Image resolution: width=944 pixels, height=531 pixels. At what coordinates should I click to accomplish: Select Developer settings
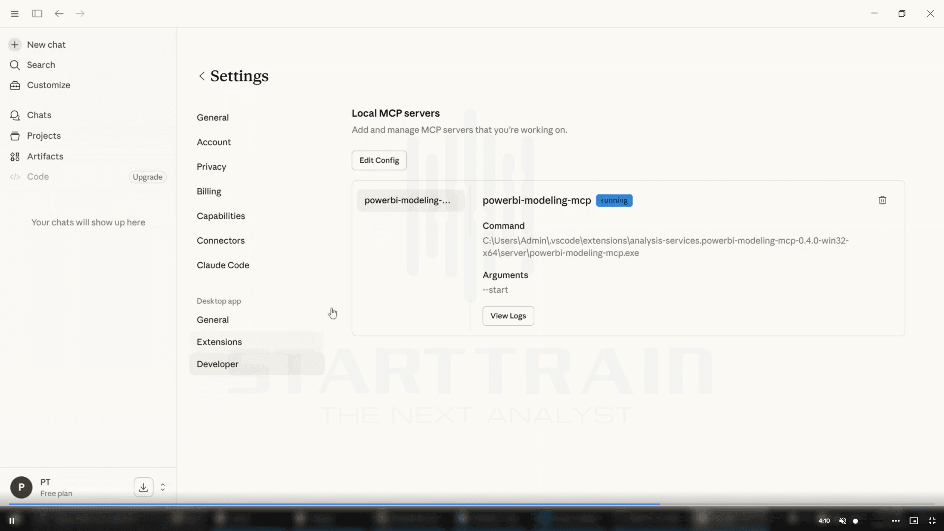click(x=257, y=364)
